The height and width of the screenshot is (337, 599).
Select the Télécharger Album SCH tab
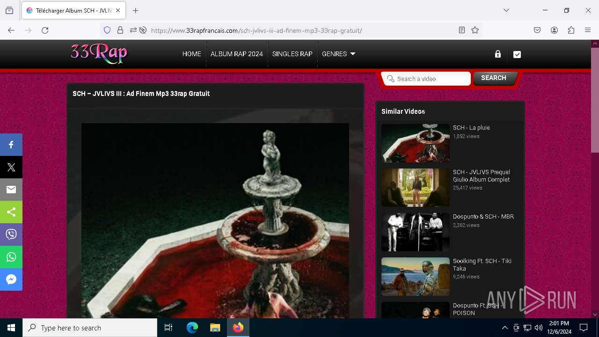click(x=73, y=10)
